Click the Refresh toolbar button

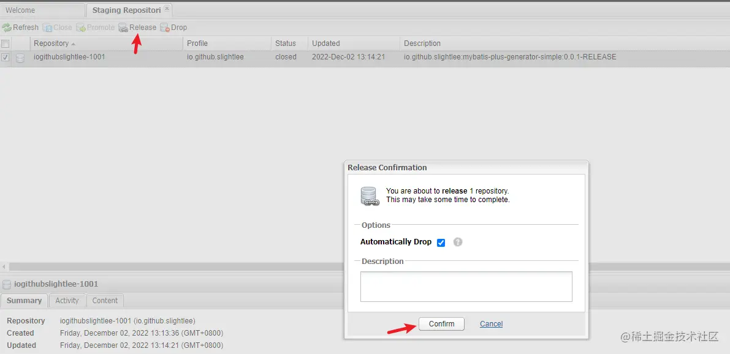[x=20, y=28]
